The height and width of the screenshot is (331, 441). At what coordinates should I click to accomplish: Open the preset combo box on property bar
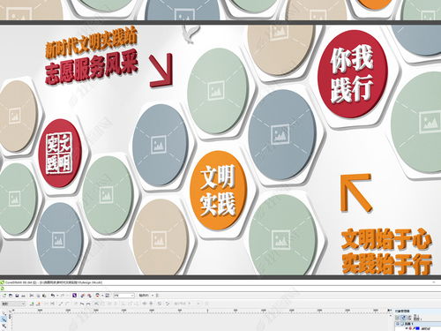13,304
